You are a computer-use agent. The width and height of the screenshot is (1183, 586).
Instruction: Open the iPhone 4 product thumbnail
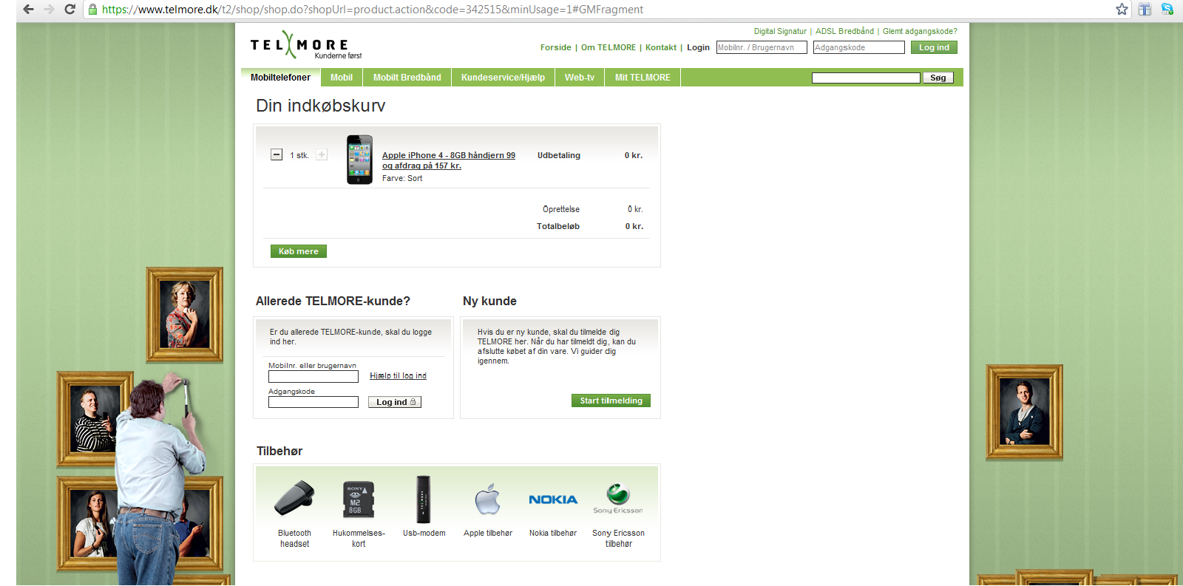coord(359,160)
